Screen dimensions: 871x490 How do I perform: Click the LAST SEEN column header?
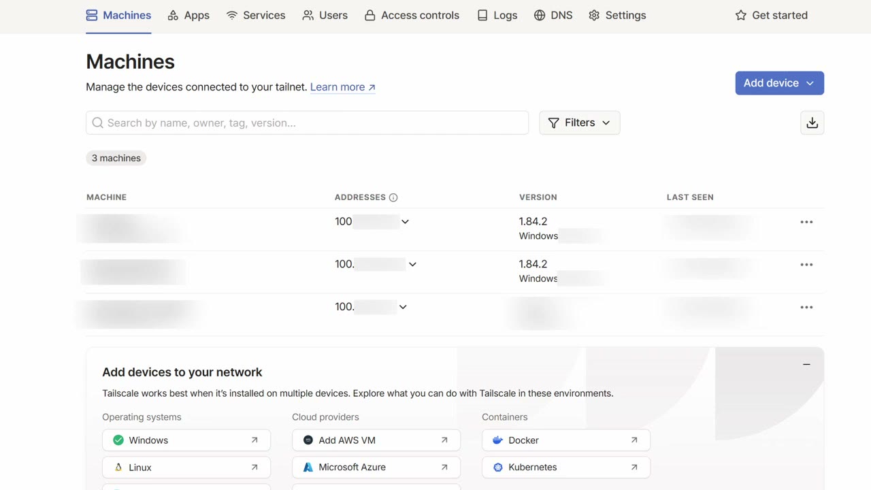tap(690, 197)
